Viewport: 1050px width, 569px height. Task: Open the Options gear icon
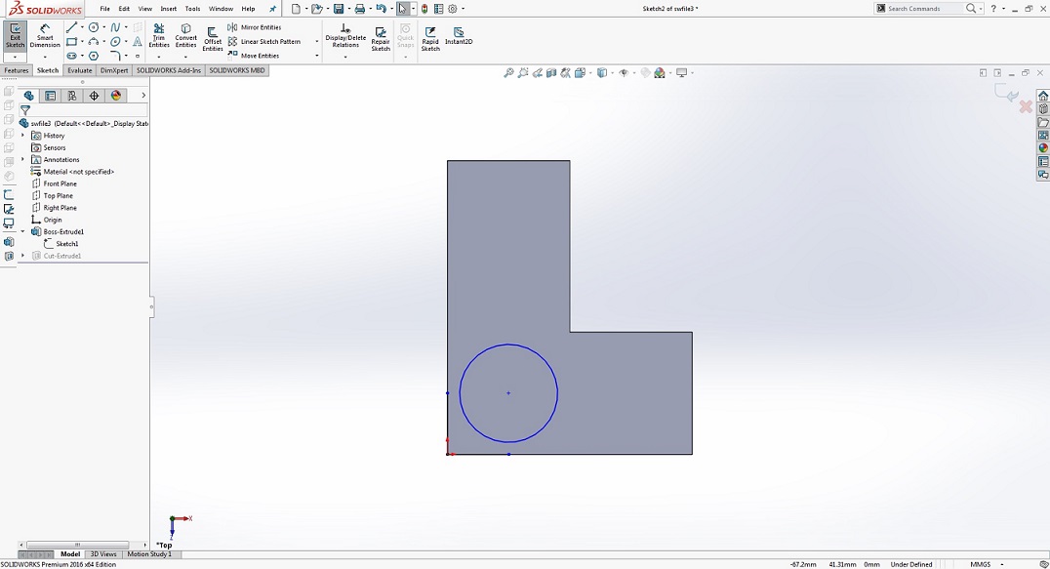pos(453,9)
